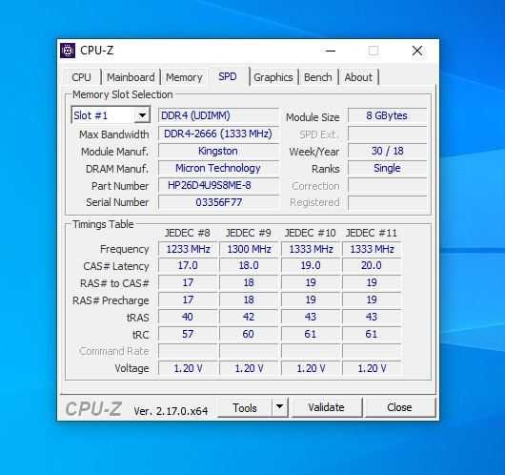
Task: Click the JEDEC #10 column header
Action: coord(311,233)
